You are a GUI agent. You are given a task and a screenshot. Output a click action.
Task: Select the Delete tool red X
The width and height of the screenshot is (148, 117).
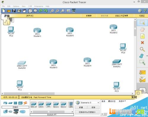click(x=142, y=43)
